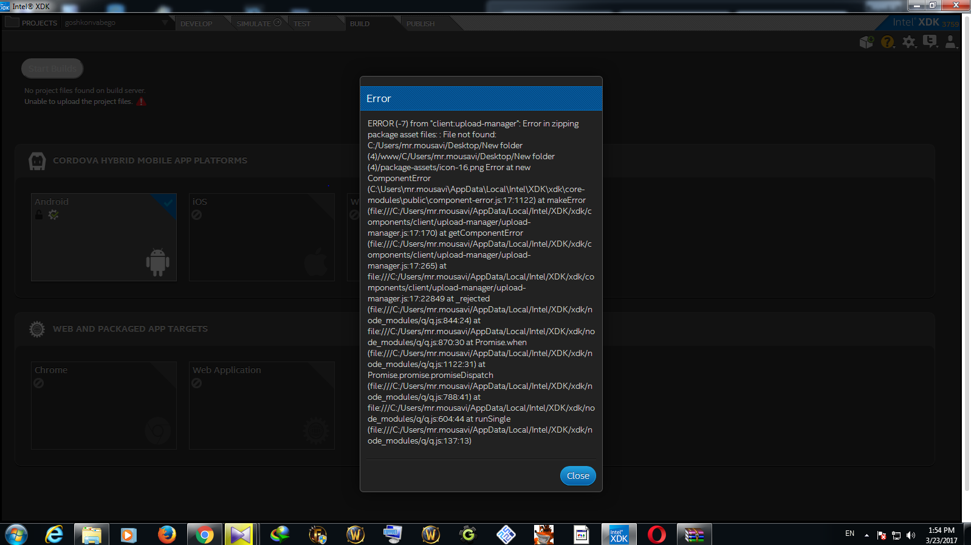
Task: Switch to the DEVELOP tab
Action: 196,24
